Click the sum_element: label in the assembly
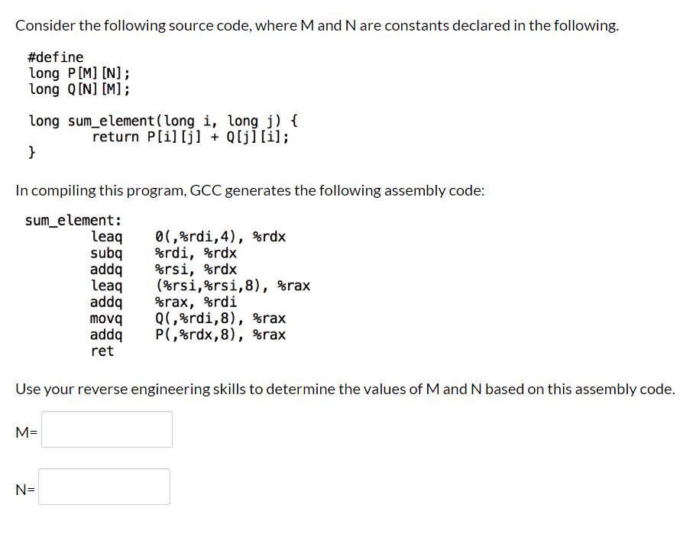This screenshot has height=550, width=693. [x=72, y=219]
